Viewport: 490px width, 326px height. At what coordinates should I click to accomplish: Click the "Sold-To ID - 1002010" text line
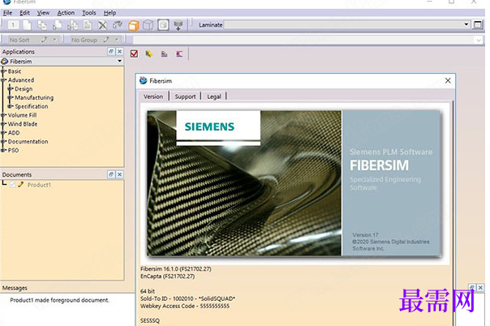pyautogui.click(x=187, y=298)
